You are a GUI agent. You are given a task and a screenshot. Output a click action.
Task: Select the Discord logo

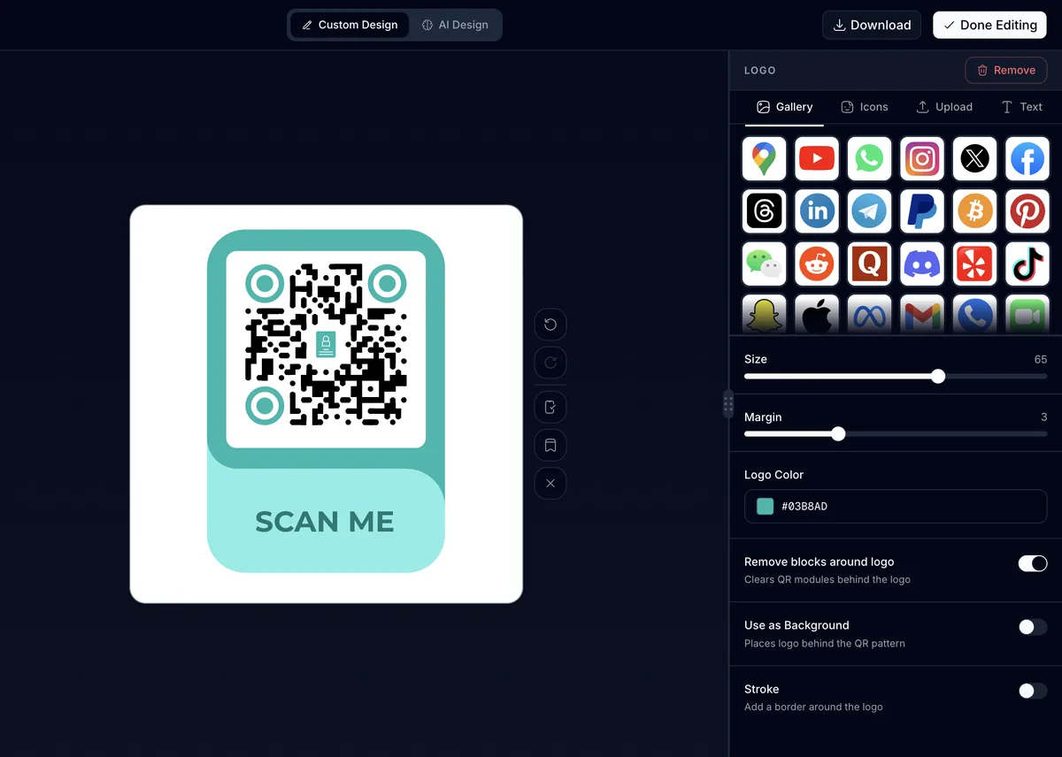922,264
